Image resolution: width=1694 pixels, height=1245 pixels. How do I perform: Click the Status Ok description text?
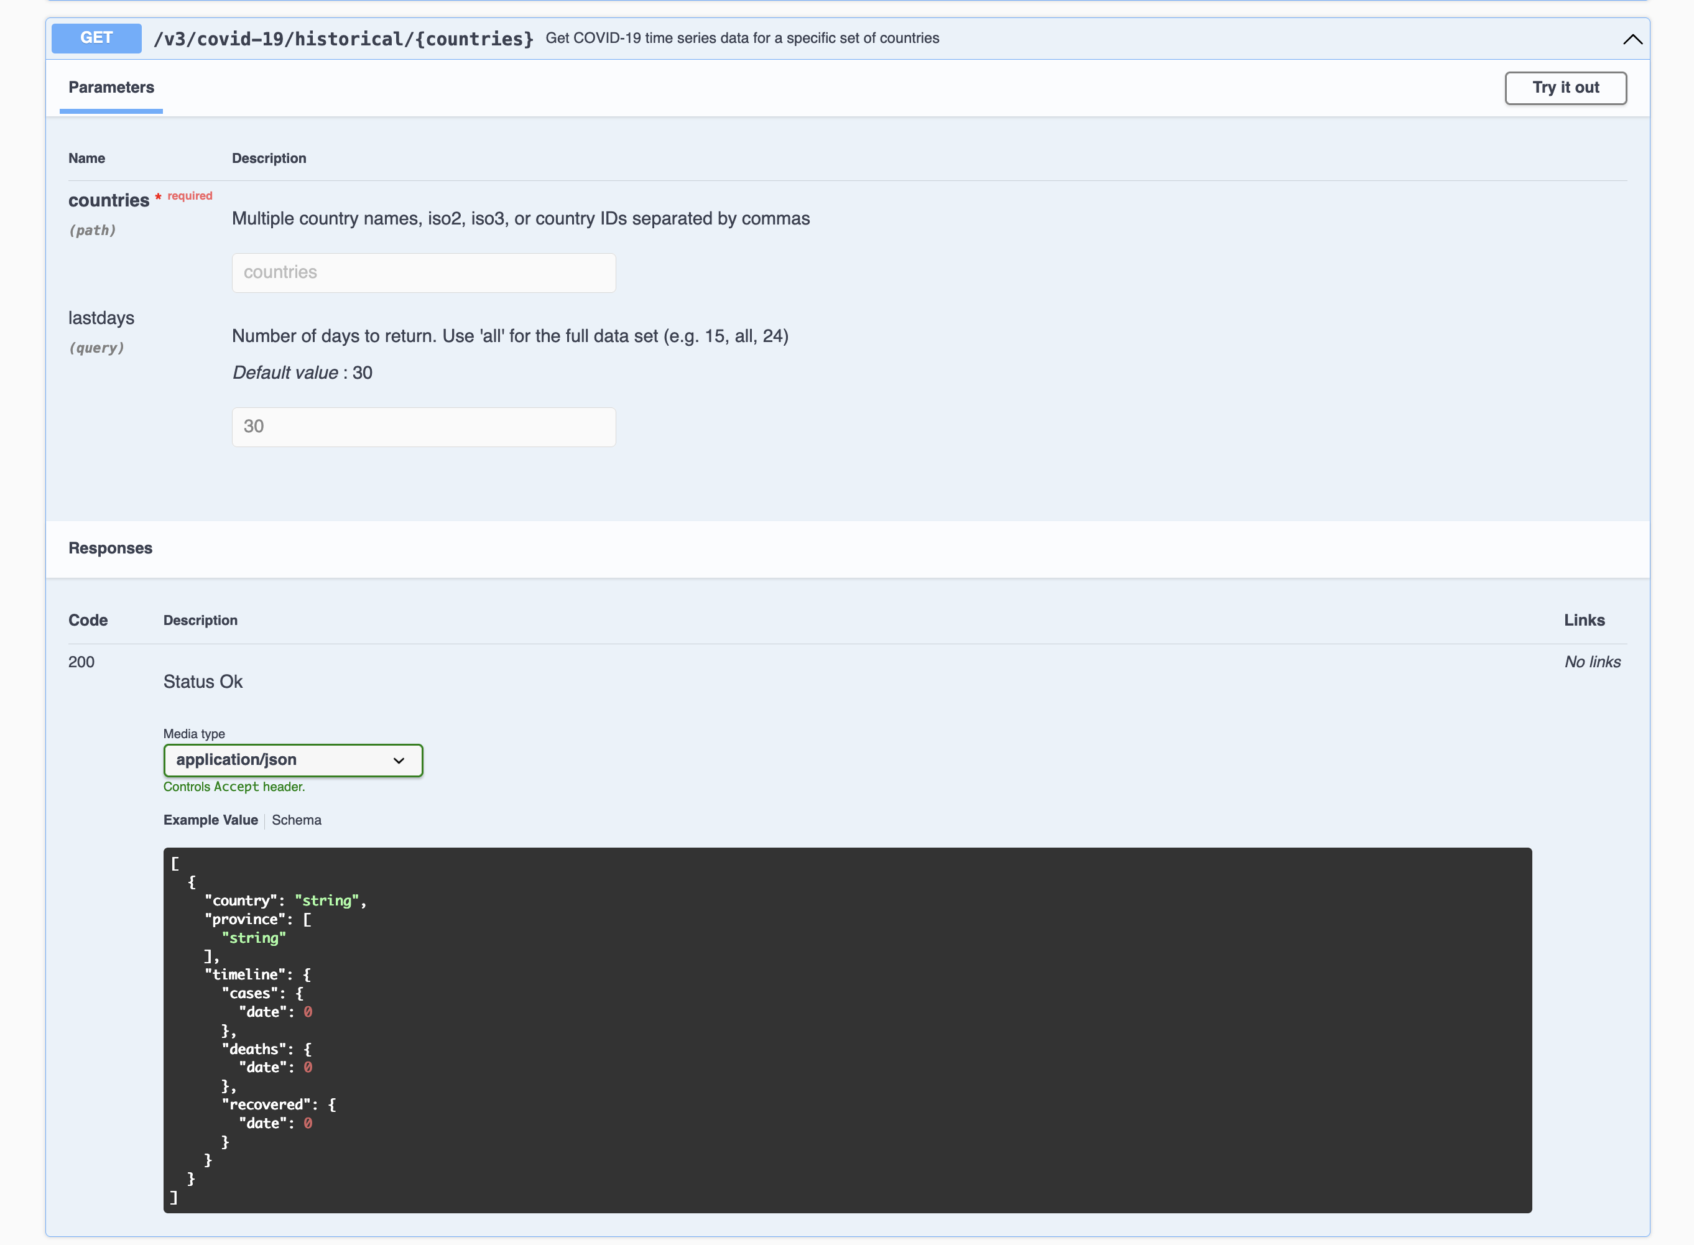tap(203, 682)
